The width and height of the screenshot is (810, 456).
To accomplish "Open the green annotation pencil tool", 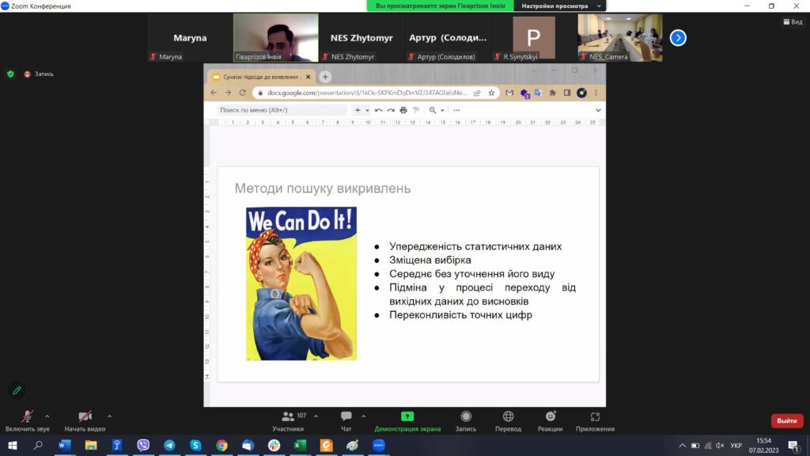I will [x=17, y=390].
